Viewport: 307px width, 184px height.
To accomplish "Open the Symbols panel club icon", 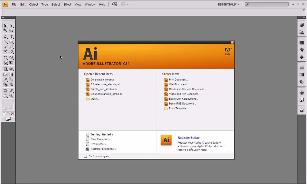I will pyautogui.click(x=302, y=57).
